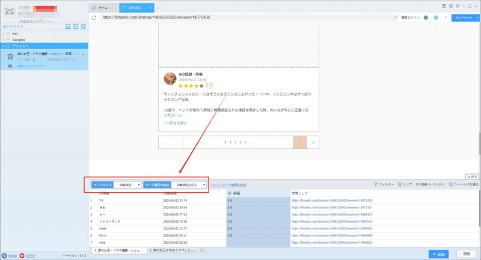
Task: Go to page 2 in the pagination
Action: (230, 142)
